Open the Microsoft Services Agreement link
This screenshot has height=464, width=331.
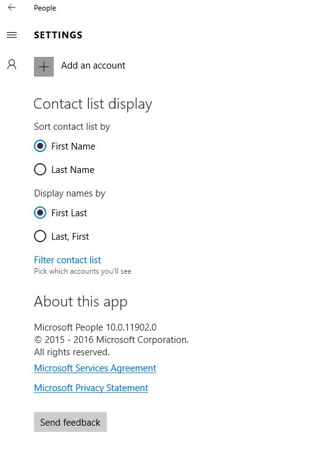[x=95, y=368]
